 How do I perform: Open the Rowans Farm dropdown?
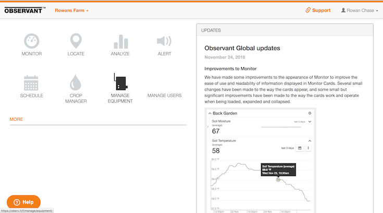pos(71,10)
